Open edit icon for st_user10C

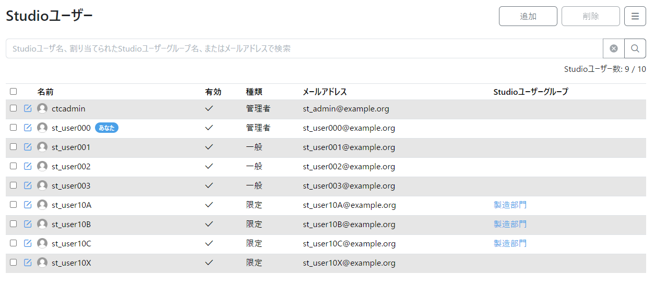point(28,243)
